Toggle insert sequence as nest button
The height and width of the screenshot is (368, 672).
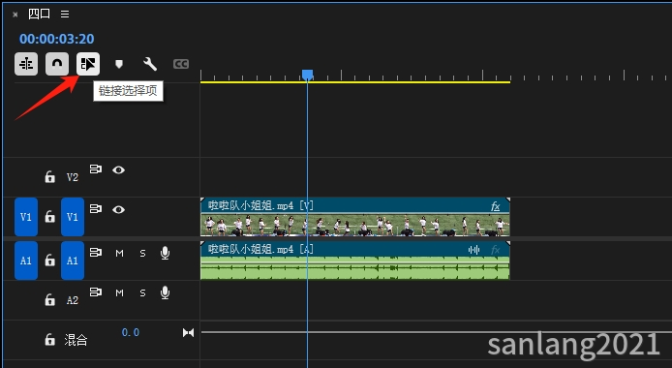coord(26,64)
